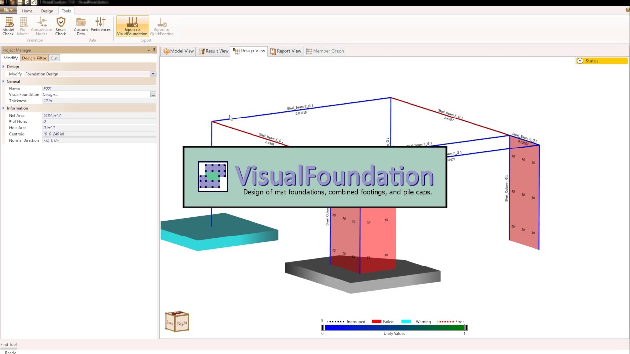Click the cyan Warning legend swatch
Screen dimensions: 630x354
tap(406, 322)
